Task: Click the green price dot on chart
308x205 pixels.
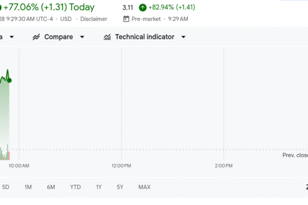Action: (9, 80)
